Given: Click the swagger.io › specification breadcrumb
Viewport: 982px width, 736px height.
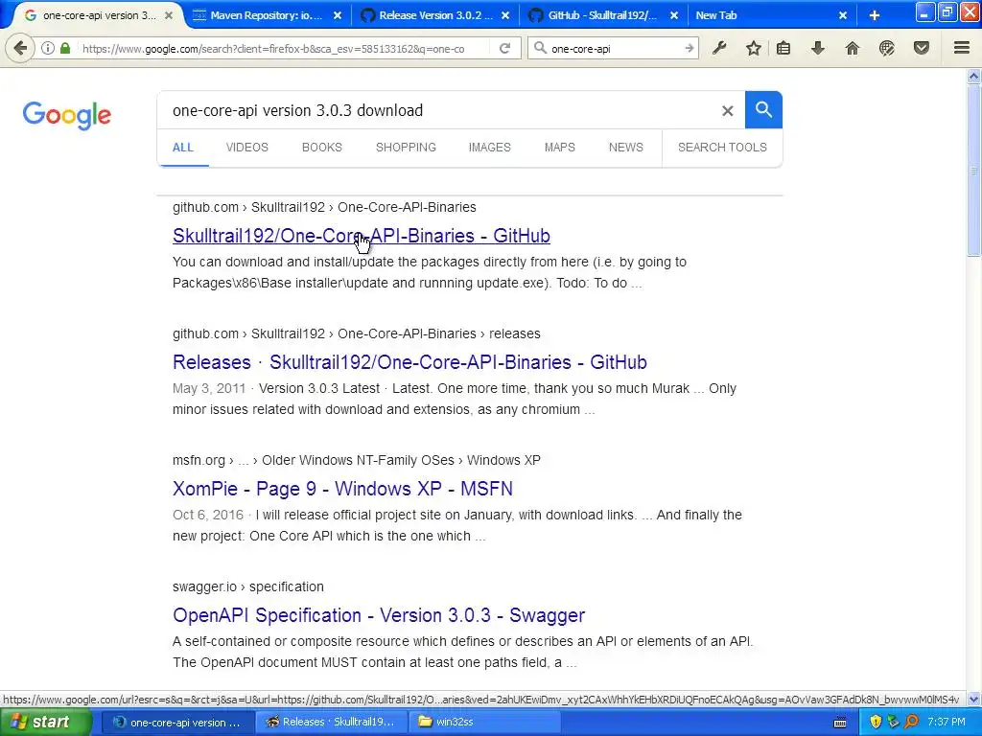Looking at the screenshot, I should (x=248, y=587).
